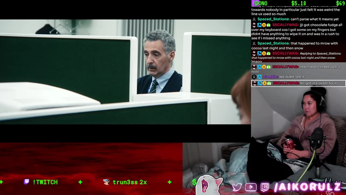Open SSCALLYWAG profile from chocolate fudge message
This screenshot has height=195, width=346.
point(285,25)
